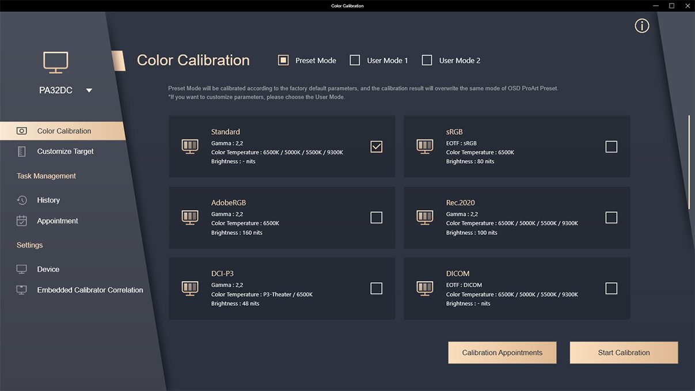Click the Rec.2020 preset title
695x391 pixels.
[x=461, y=203]
